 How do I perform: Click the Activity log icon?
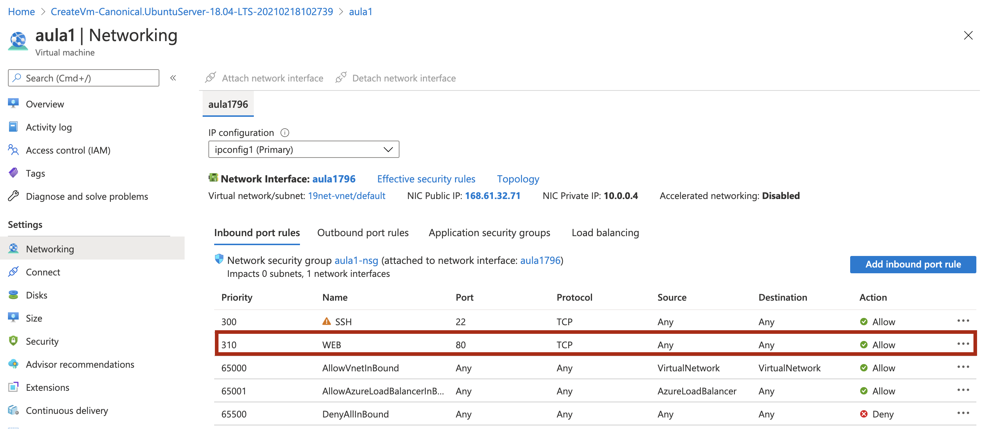[x=13, y=127]
